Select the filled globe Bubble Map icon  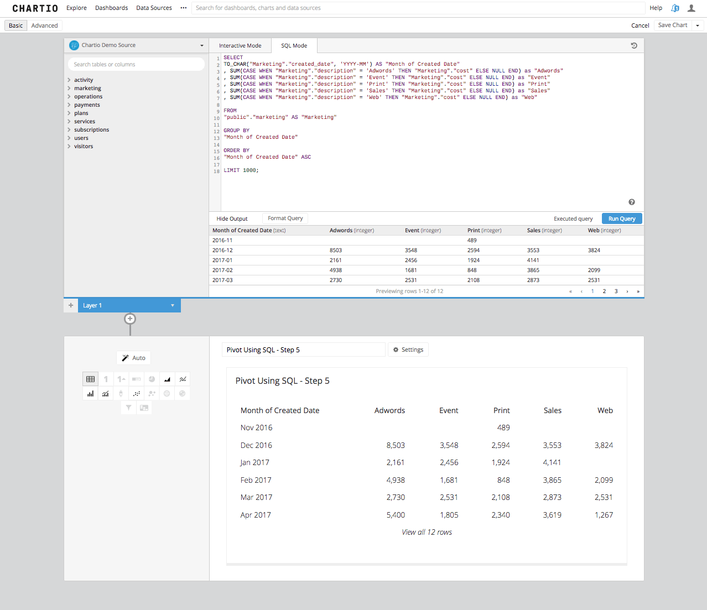coord(183,394)
